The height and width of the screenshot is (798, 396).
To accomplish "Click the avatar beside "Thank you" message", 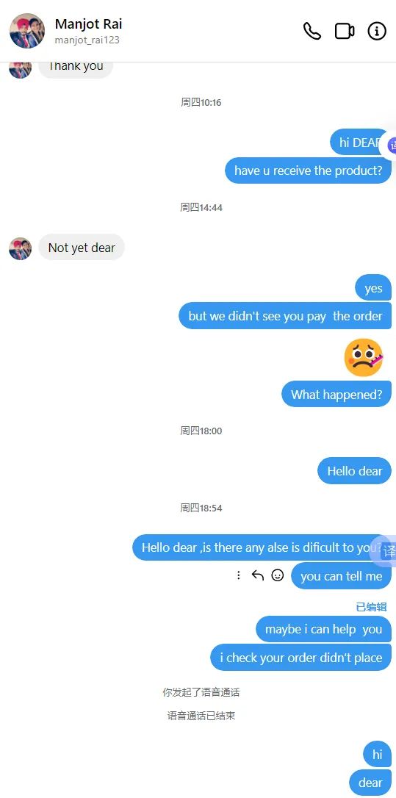I will point(21,70).
